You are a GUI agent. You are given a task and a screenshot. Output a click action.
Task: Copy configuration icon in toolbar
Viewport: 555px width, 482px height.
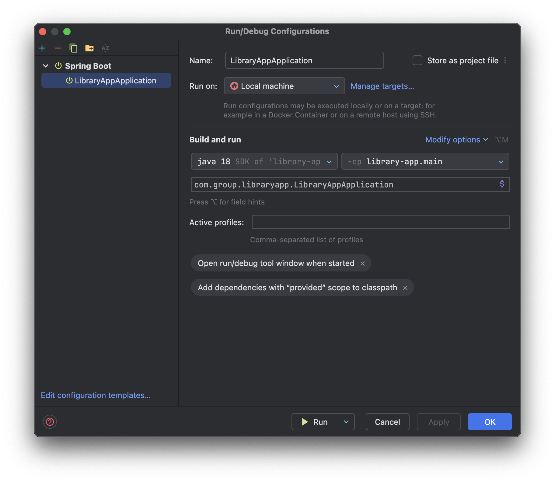(73, 48)
